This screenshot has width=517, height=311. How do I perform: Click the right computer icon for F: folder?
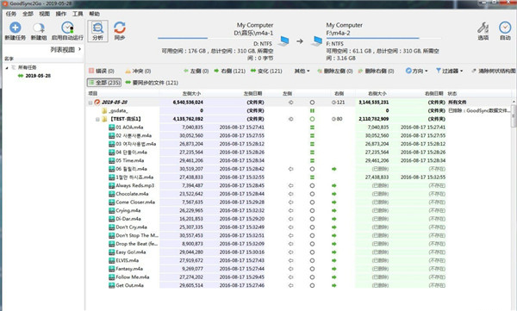[316, 41]
